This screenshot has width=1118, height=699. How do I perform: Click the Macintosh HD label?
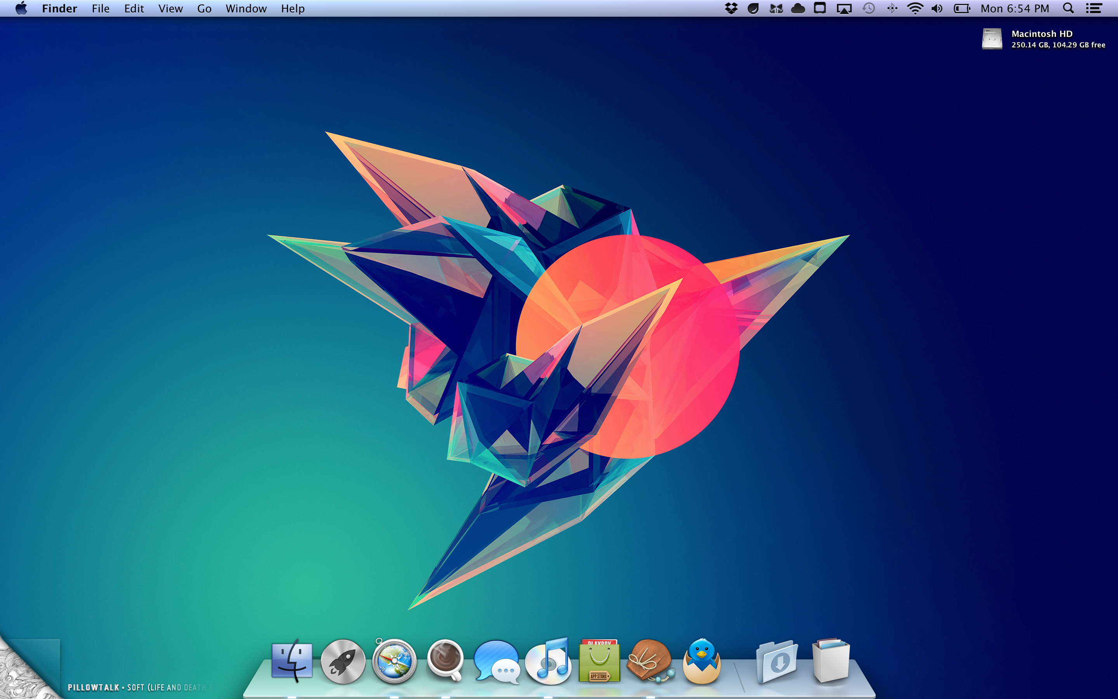click(x=1042, y=34)
